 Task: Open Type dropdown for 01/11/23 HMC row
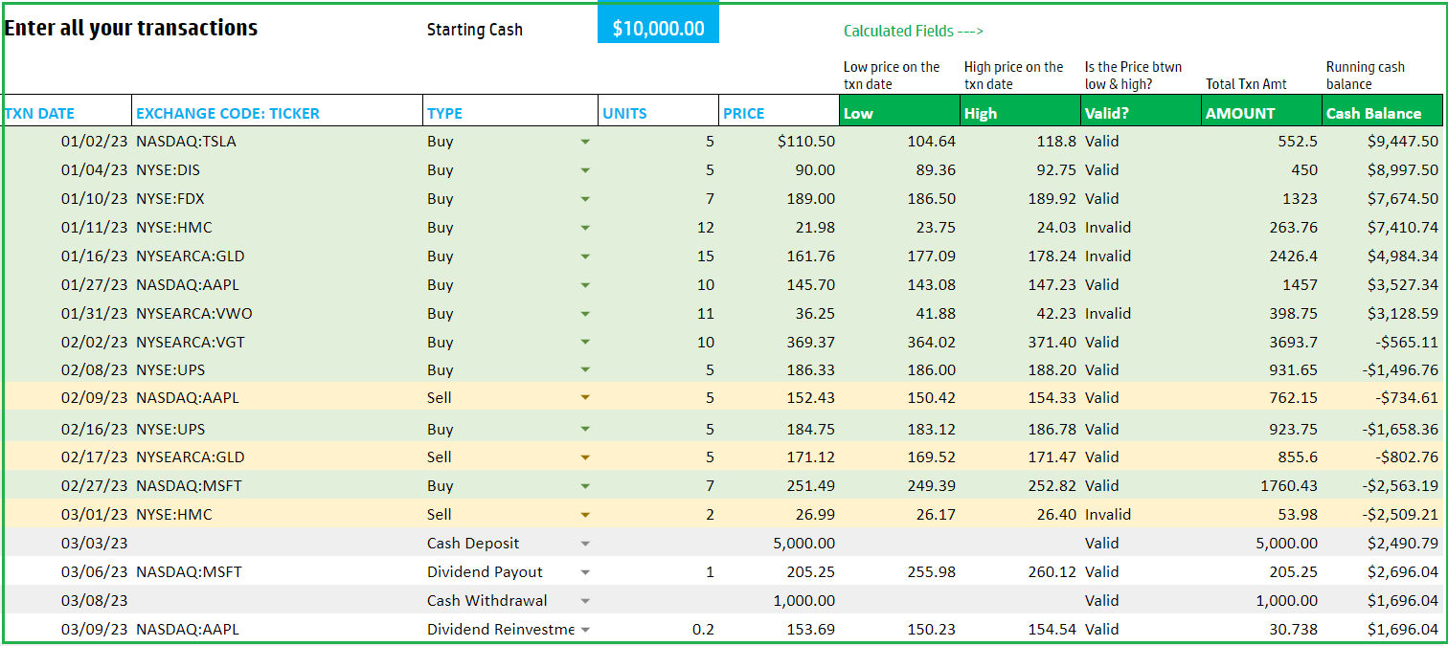click(x=585, y=228)
